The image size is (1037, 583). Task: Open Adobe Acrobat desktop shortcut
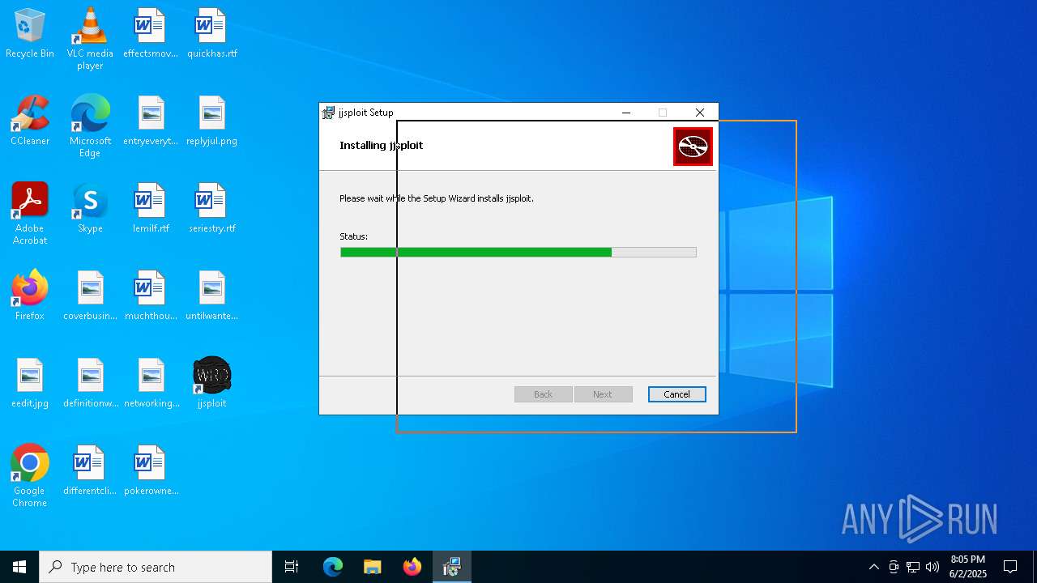click(30, 214)
